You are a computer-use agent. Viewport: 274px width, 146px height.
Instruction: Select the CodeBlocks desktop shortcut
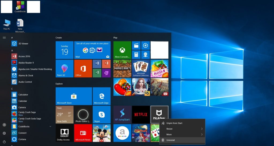pyautogui.click(x=20, y=7)
